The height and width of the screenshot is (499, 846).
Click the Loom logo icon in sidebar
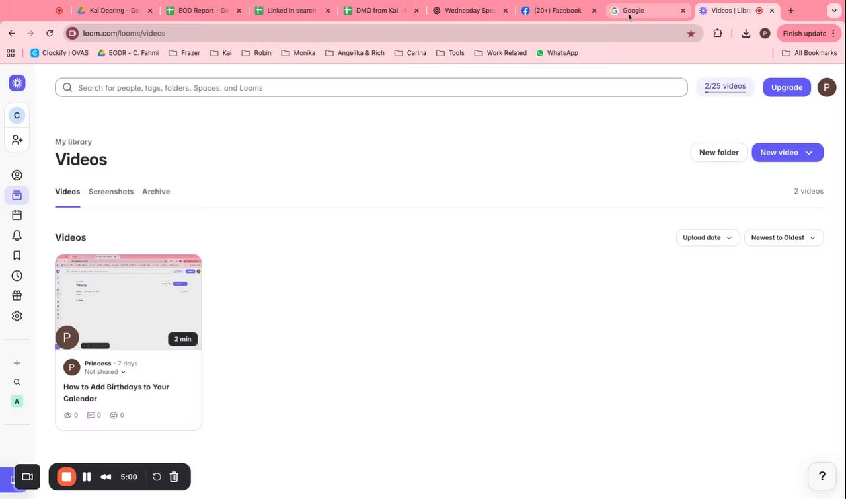[x=17, y=83]
